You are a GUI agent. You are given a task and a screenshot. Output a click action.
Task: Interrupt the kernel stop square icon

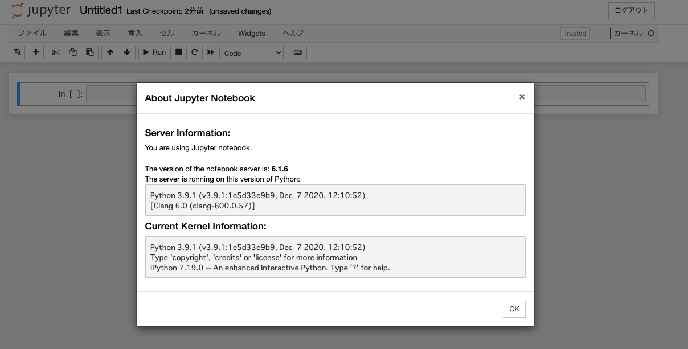(178, 52)
